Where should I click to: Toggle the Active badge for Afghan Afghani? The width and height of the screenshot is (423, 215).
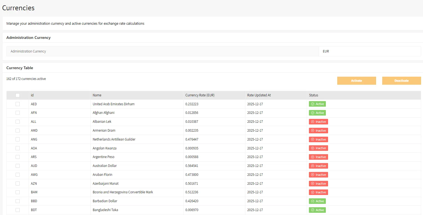click(x=317, y=113)
